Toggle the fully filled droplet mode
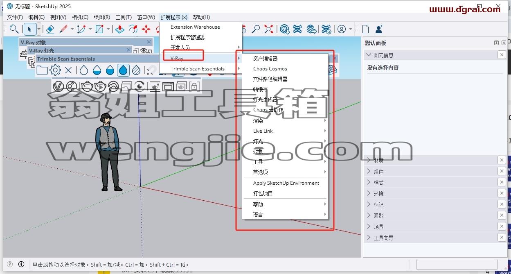This screenshot has height=274, width=511. tap(123, 70)
